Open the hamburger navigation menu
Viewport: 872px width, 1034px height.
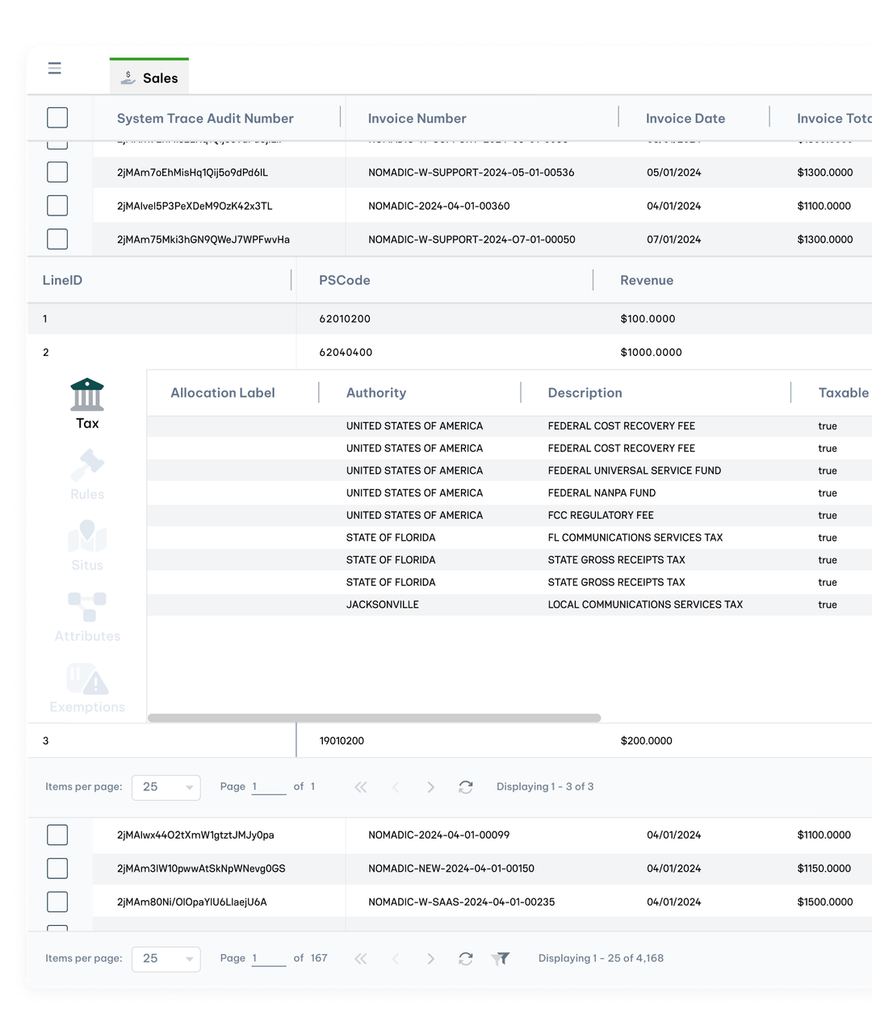54,69
